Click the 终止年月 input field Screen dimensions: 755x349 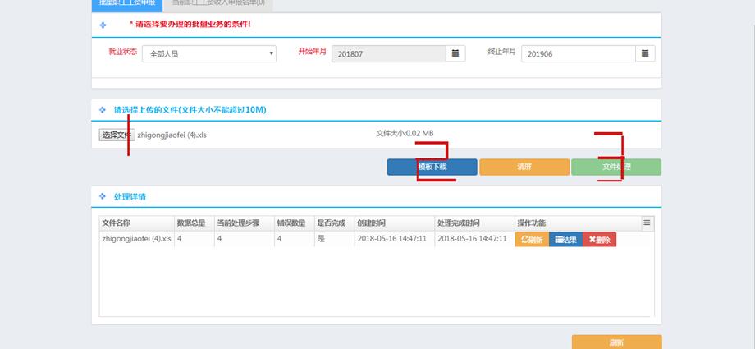tap(578, 53)
